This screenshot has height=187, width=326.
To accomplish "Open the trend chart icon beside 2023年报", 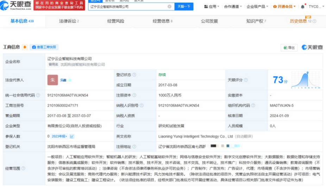I will [x=72, y=136].
